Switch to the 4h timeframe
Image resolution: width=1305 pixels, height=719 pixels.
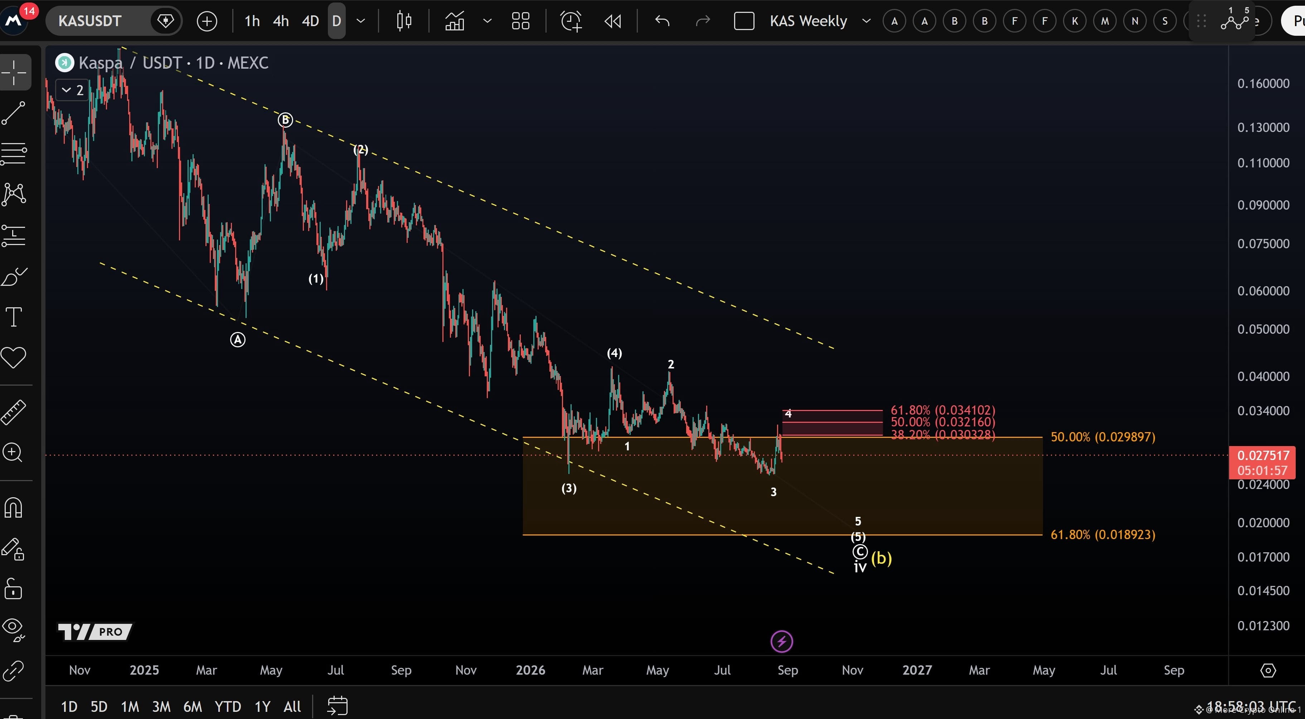pyautogui.click(x=281, y=21)
